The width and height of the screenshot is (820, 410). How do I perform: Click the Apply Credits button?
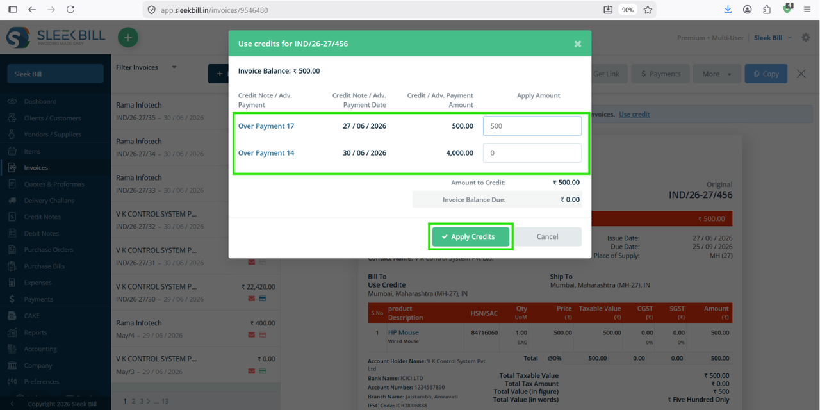point(471,236)
